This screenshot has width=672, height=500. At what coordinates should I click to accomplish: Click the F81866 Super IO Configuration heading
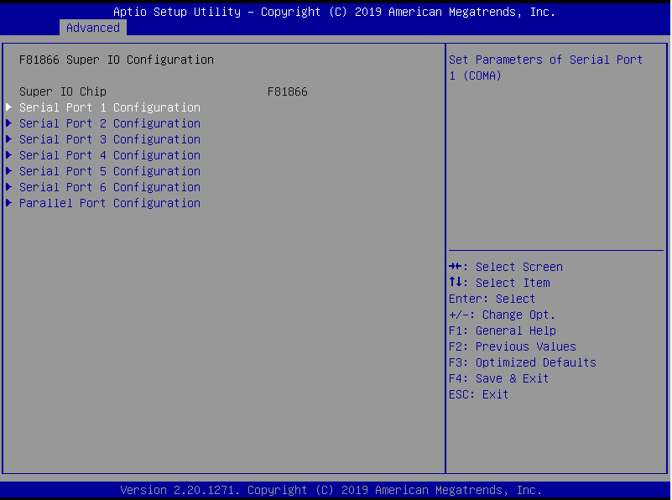pos(116,60)
